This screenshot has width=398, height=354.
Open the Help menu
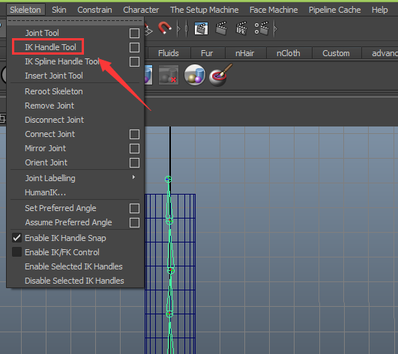tap(380, 10)
